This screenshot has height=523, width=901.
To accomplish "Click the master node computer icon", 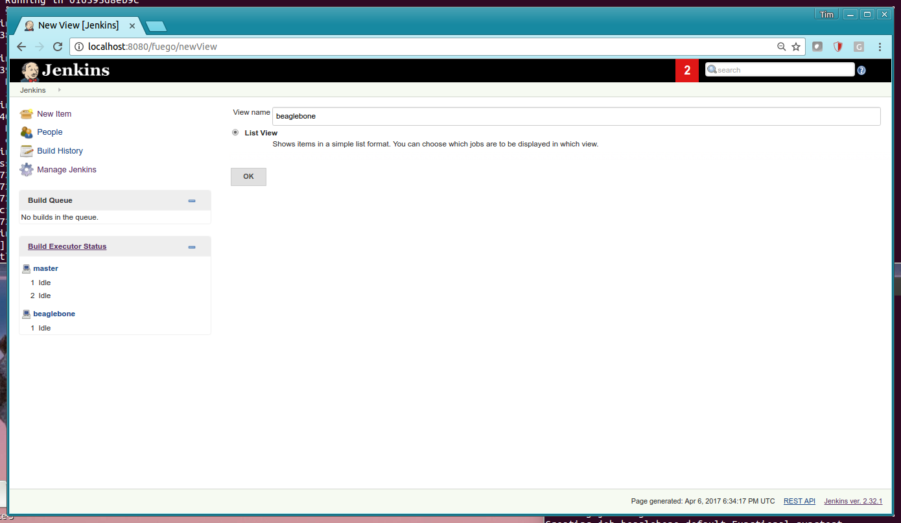I will [x=27, y=268].
